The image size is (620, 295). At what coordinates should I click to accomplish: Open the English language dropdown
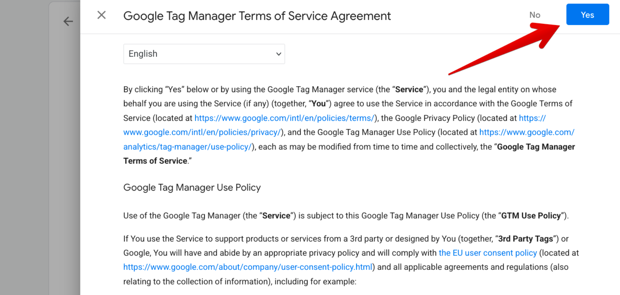[204, 54]
